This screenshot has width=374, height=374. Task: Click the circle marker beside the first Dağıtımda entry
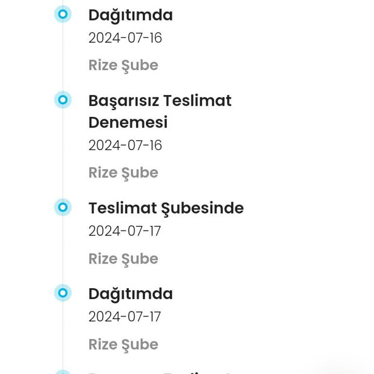point(63,15)
